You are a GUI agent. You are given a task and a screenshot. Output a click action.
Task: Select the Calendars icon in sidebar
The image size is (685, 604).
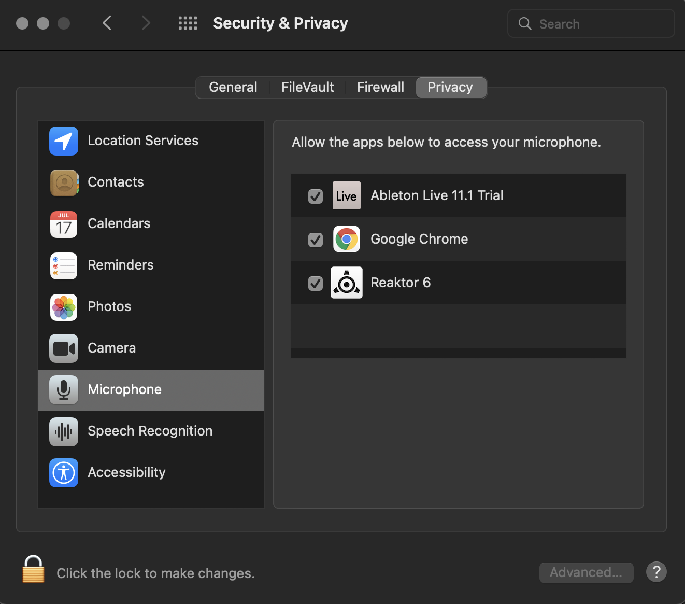click(x=64, y=224)
